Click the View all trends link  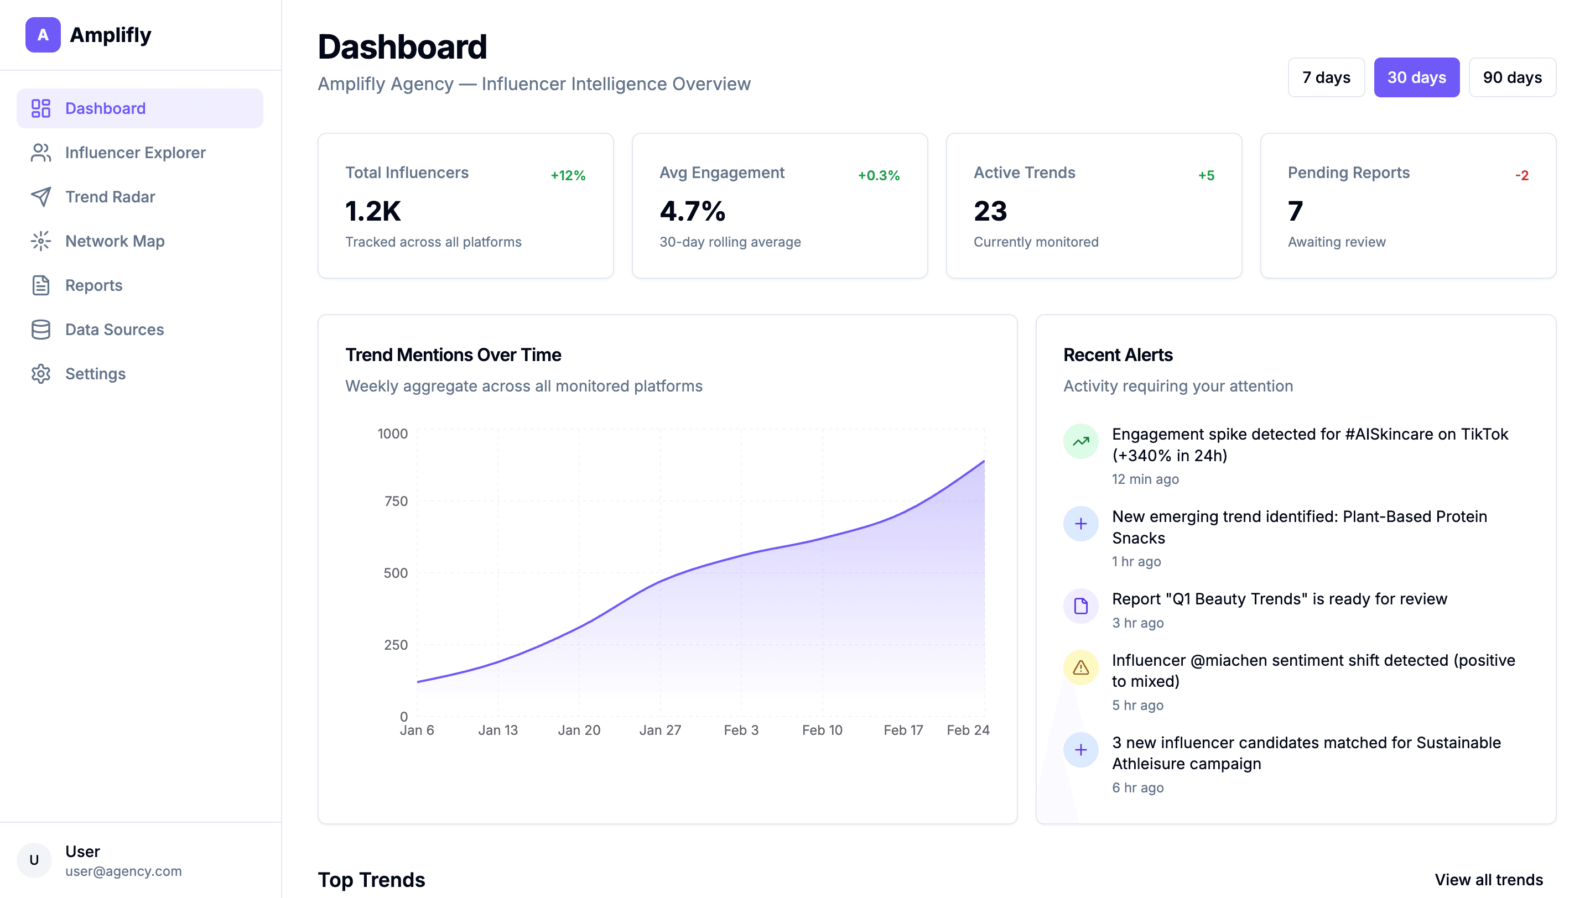(1488, 880)
